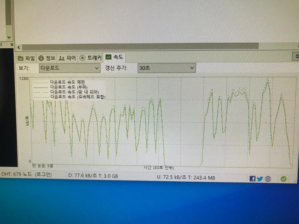Switch to the 트래커 tab
299x224 pixels.
[x=94, y=58]
